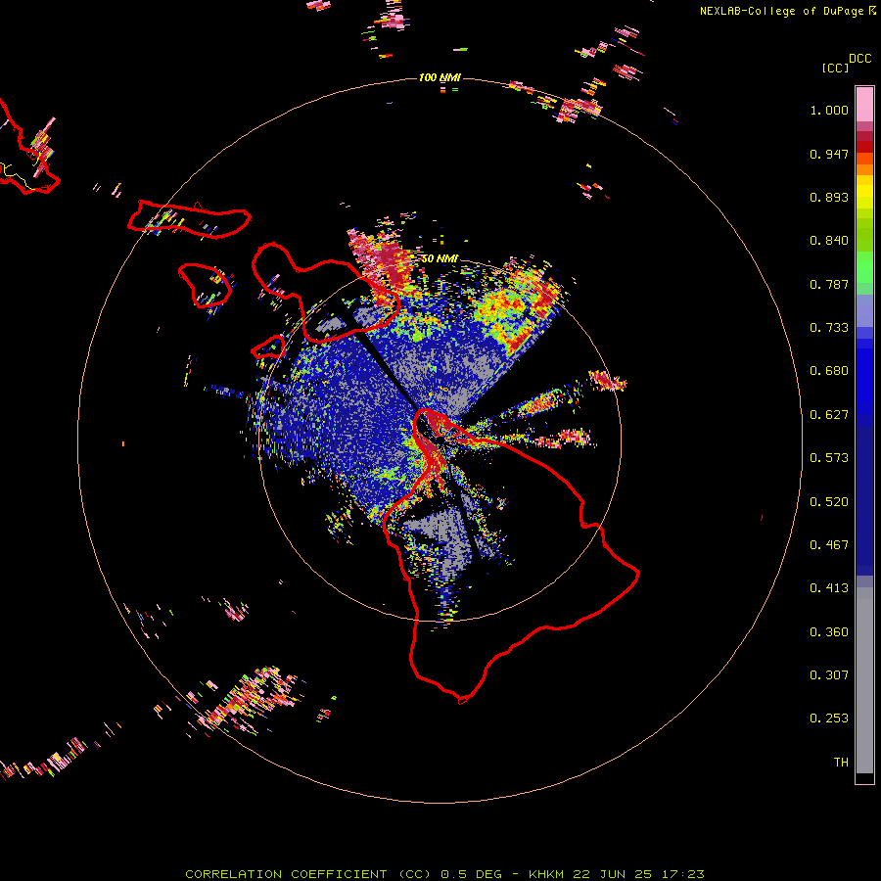Screen dimensions: 881x881
Task: Select the 0.360 scale value
Action: click(x=829, y=632)
